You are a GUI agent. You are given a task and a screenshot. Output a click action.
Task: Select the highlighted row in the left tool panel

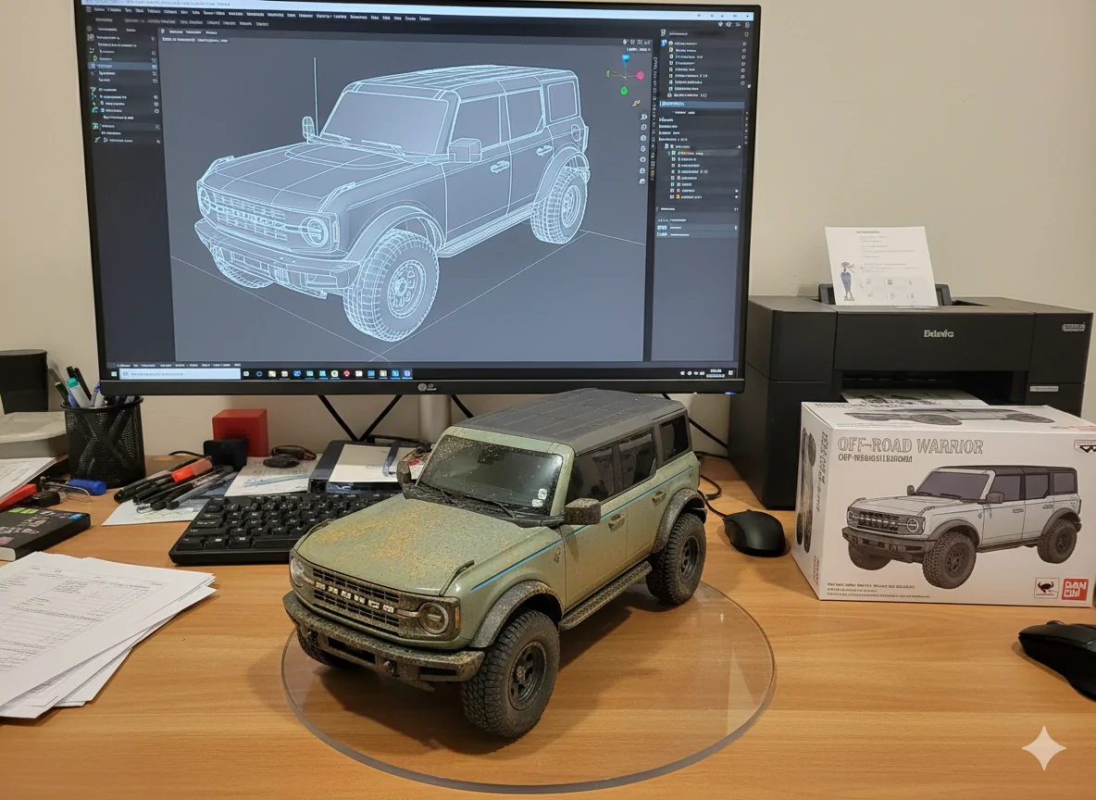pos(123,66)
